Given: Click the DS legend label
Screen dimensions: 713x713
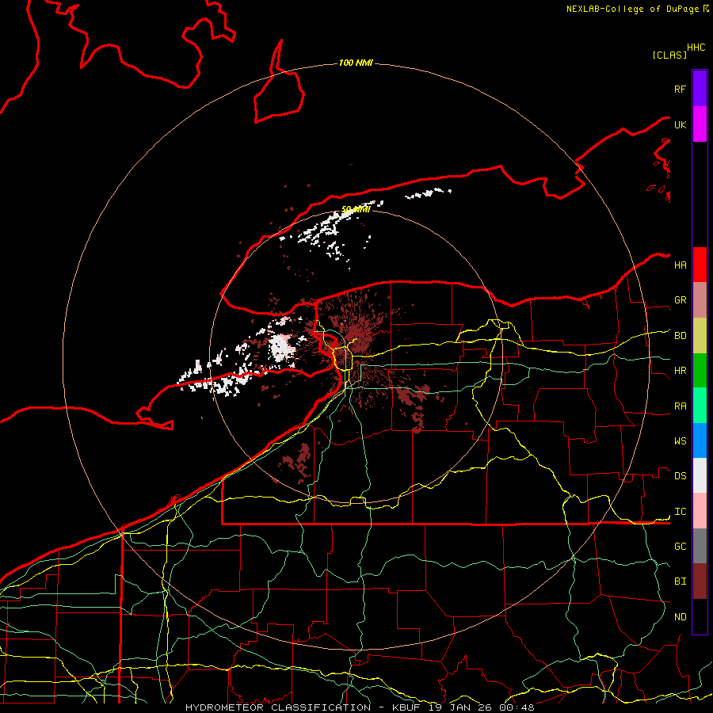Looking at the screenshot, I should pyautogui.click(x=681, y=476).
